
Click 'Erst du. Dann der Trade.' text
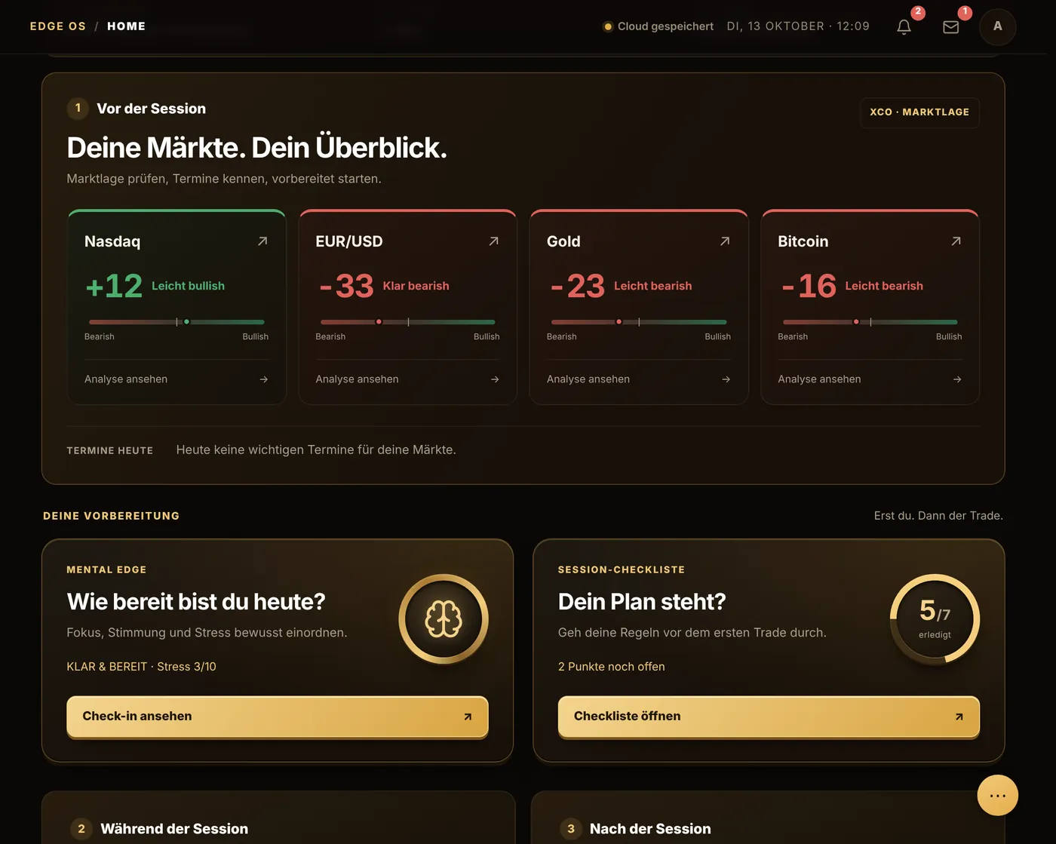tap(938, 516)
